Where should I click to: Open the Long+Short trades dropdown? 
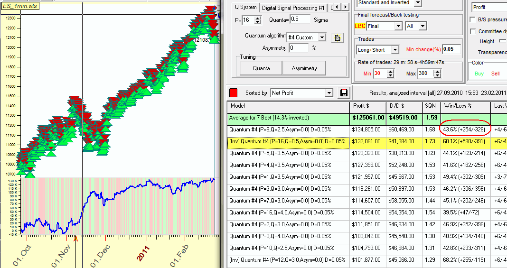click(x=395, y=49)
